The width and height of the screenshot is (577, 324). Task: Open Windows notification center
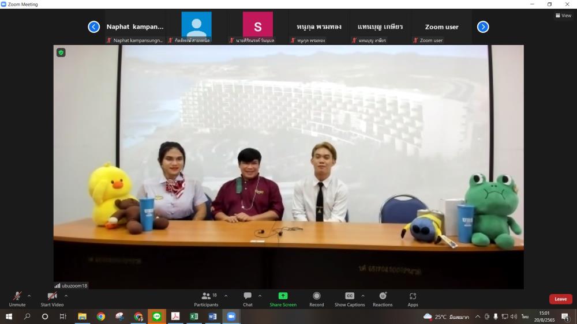[565, 317]
